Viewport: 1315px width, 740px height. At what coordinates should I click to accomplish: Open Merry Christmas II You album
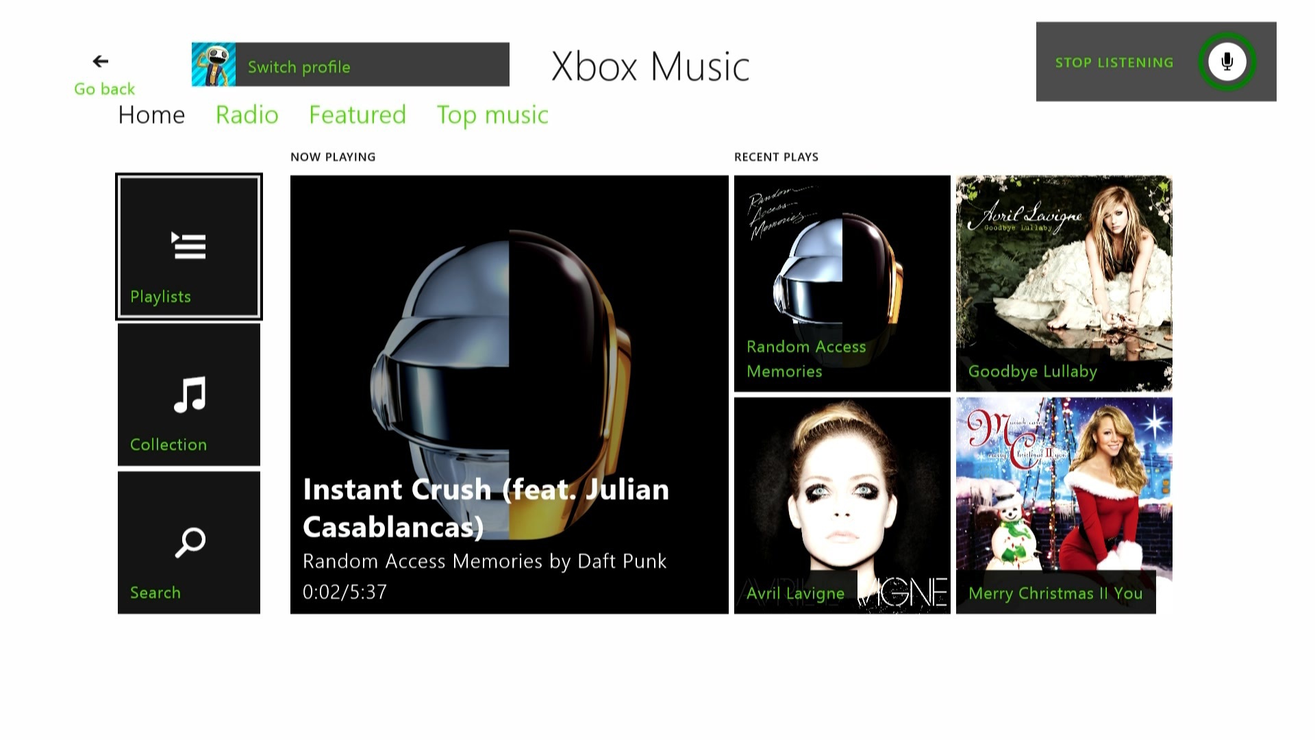pos(1064,506)
